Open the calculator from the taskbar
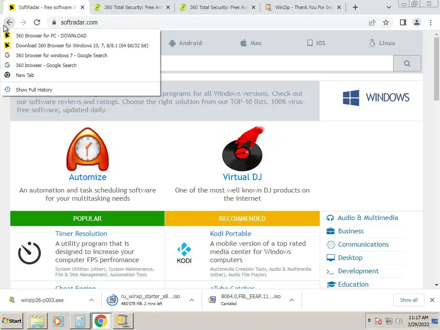The image size is (440, 330). (80, 321)
